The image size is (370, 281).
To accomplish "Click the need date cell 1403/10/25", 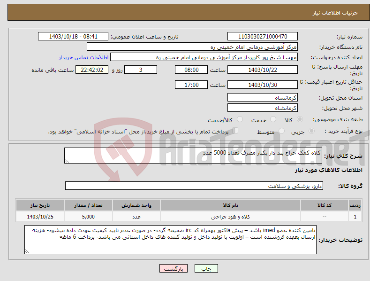I will (x=40, y=217).
